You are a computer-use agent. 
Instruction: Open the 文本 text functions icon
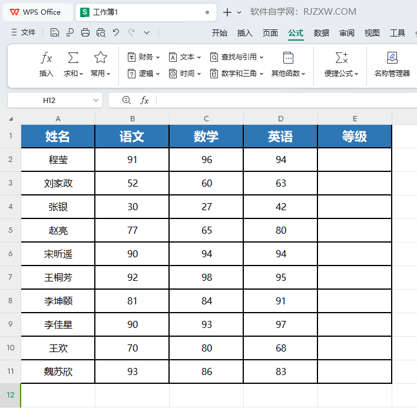[173, 57]
